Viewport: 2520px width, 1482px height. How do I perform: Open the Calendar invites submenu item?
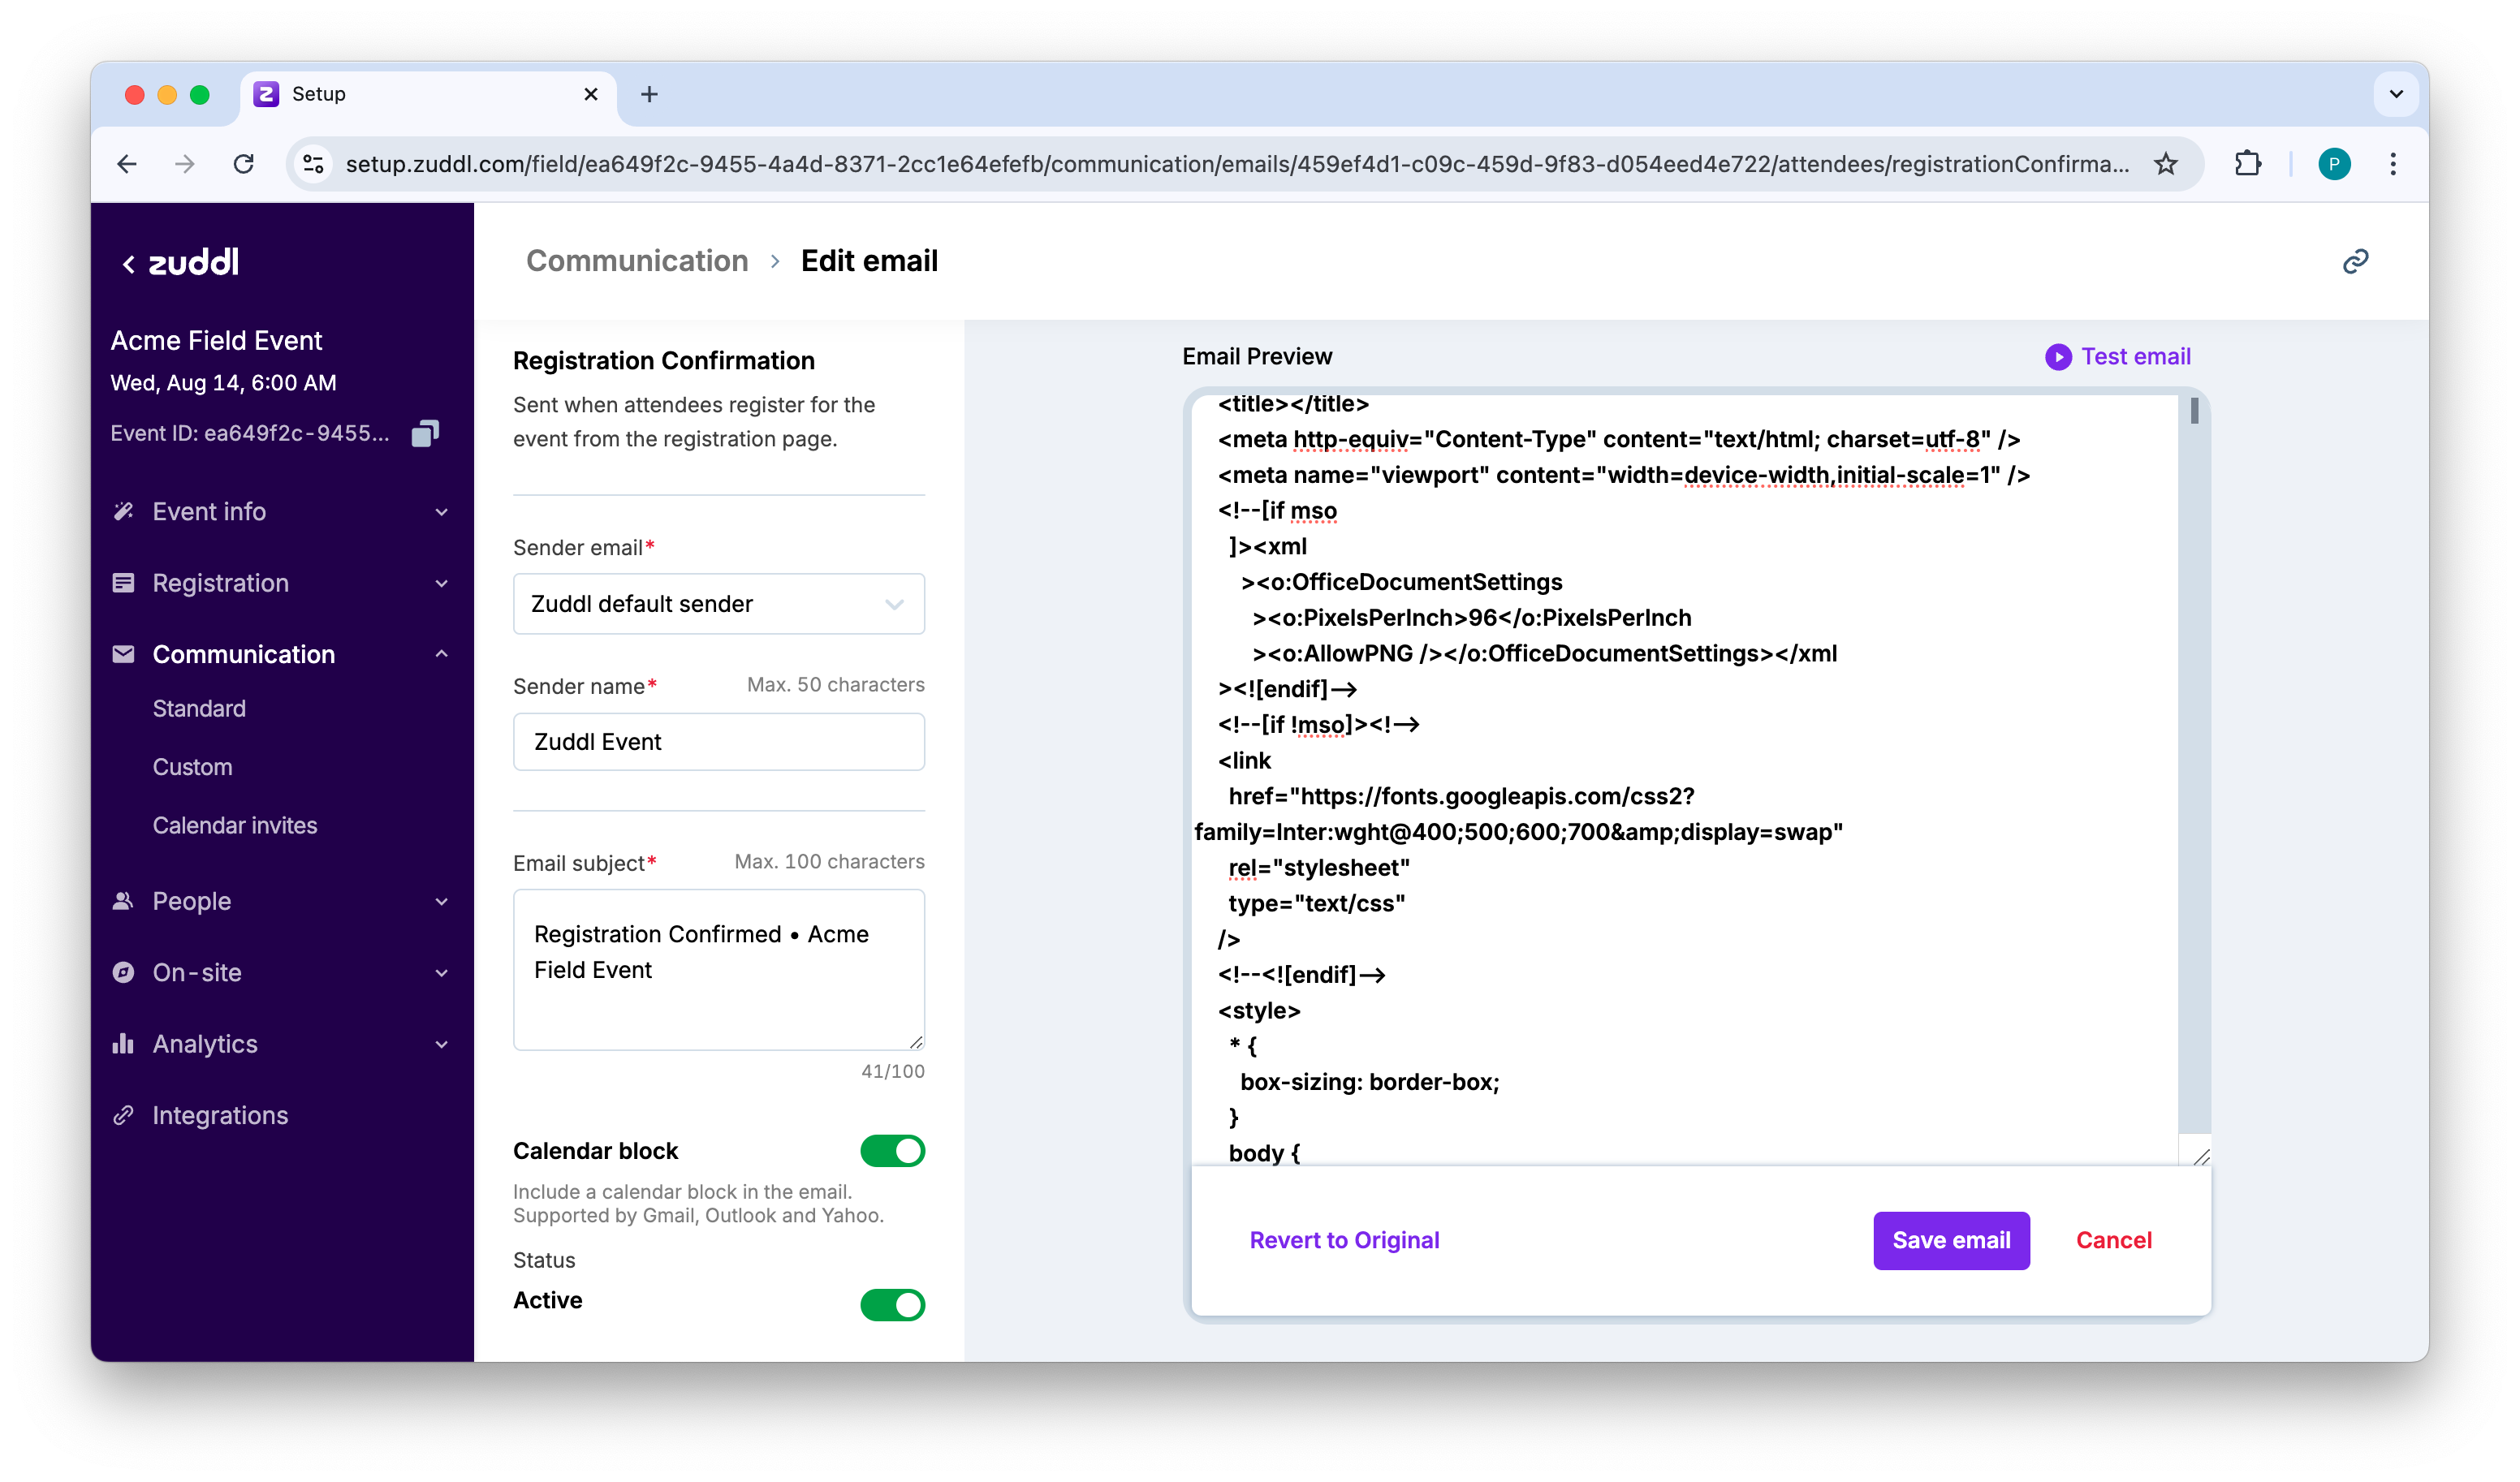(x=235, y=825)
